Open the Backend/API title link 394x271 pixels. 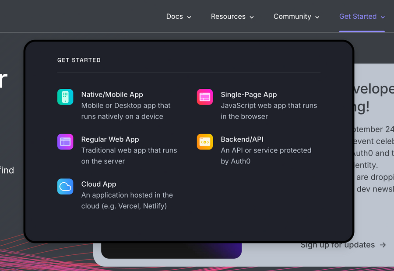pyautogui.click(x=242, y=139)
